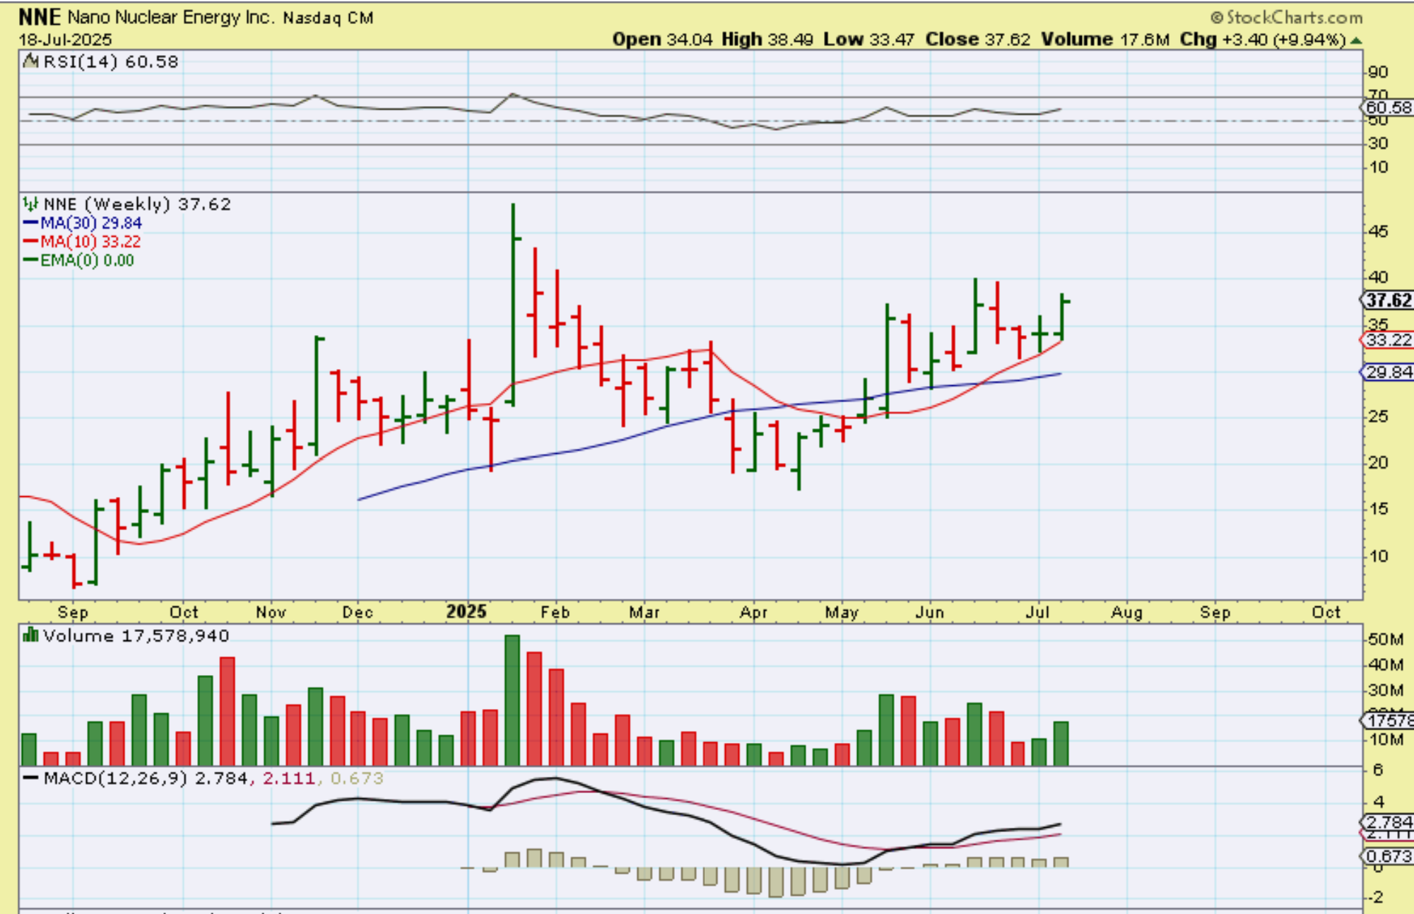
Task: Click the green EMA(0) legend line swatch
Action: (30, 261)
